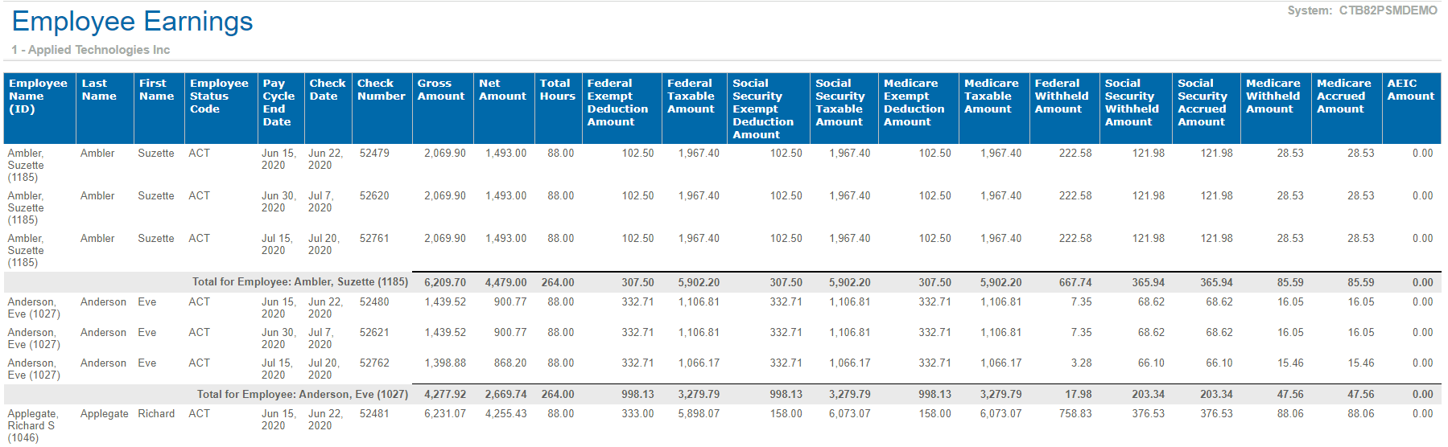Sort by Employee Name (ID) column header
The image size is (1448, 447).
38,96
